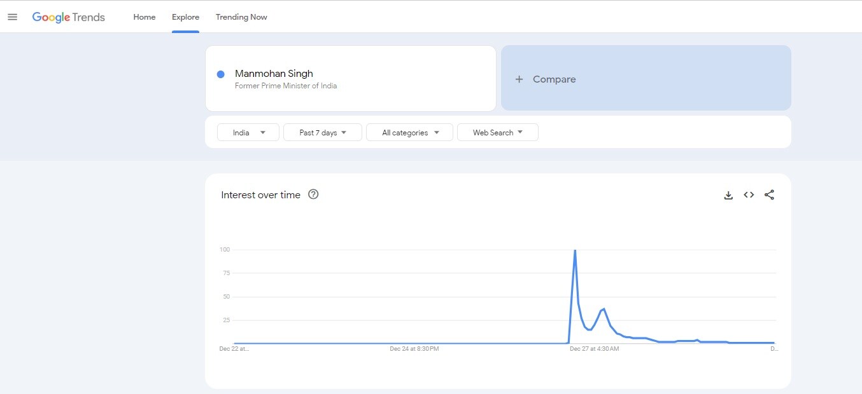This screenshot has height=394, width=862.
Task: Click the help icon beside Interest over time
Action: click(x=313, y=194)
